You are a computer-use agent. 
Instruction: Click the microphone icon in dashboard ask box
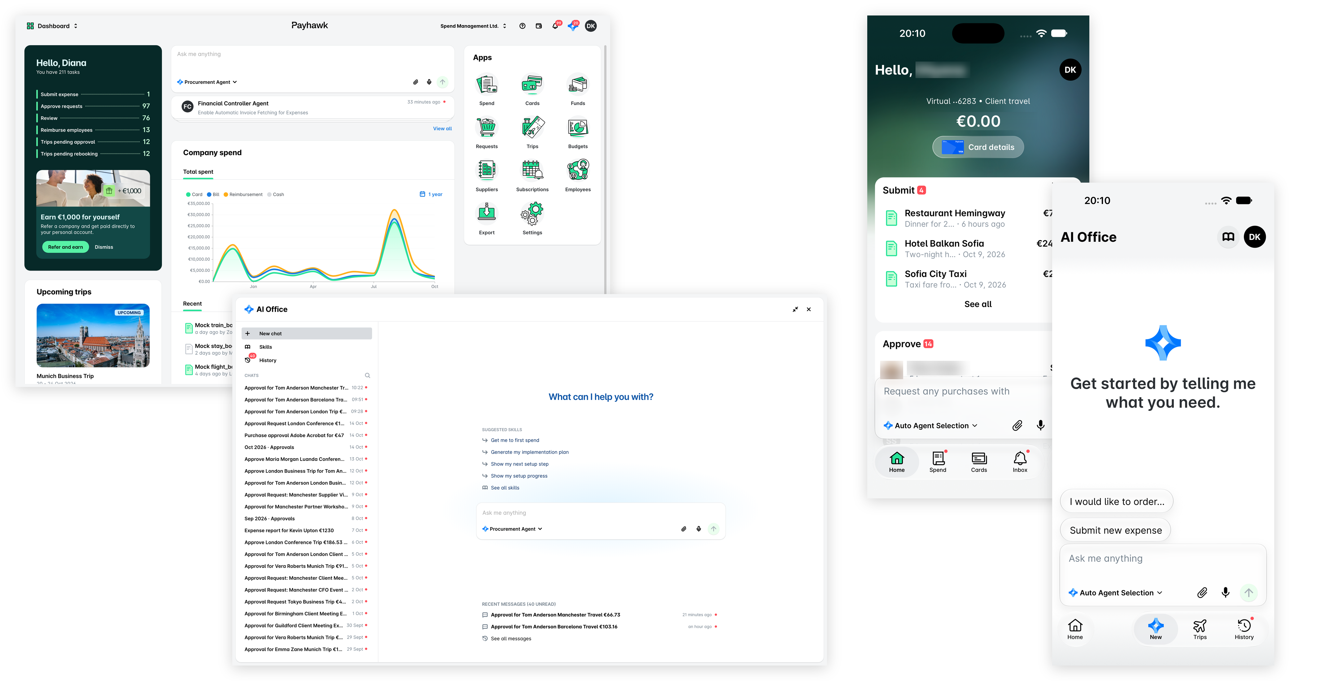coord(429,82)
